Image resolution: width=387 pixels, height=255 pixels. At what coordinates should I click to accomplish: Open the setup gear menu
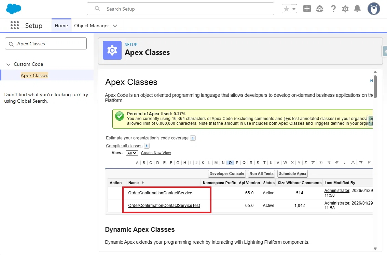click(x=345, y=9)
